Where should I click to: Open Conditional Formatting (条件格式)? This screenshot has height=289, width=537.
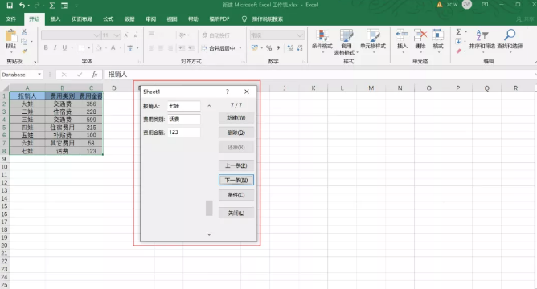(322, 43)
